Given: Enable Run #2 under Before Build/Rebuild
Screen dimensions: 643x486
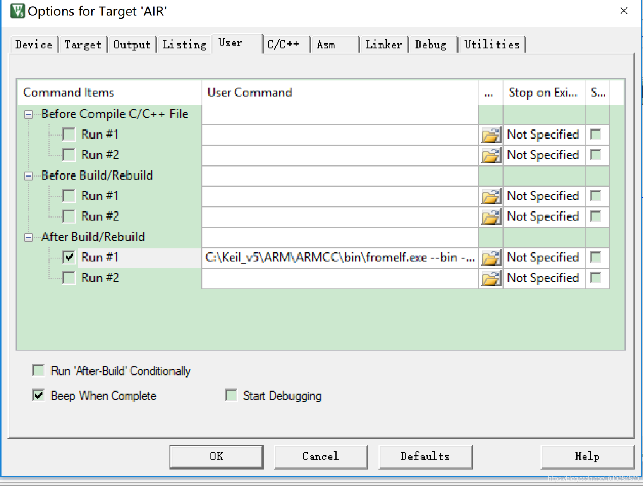Looking at the screenshot, I should [x=69, y=216].
